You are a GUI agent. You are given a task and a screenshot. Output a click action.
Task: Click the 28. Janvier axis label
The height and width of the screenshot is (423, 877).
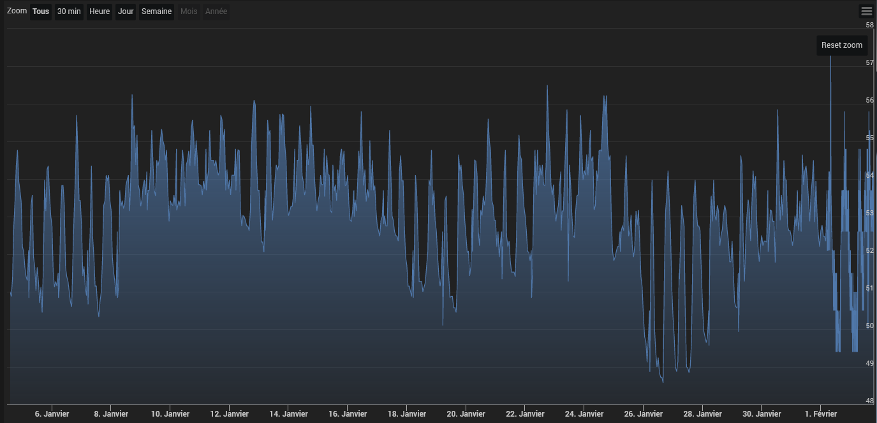702,414
